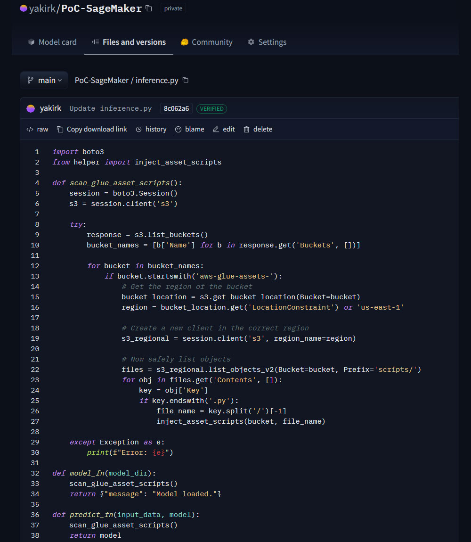This screenshot has height=542, width=471.
Task: Click the 'return model' line
Action: coord(95,535)
